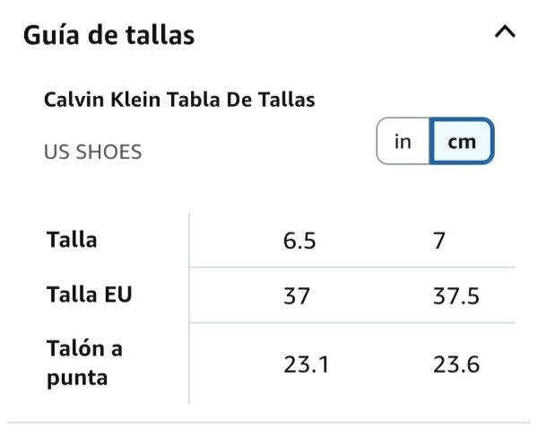Click the Calvin Klein Tabla De Tallas title
Viewport: 538px width, 430px height.
point(179,100)
